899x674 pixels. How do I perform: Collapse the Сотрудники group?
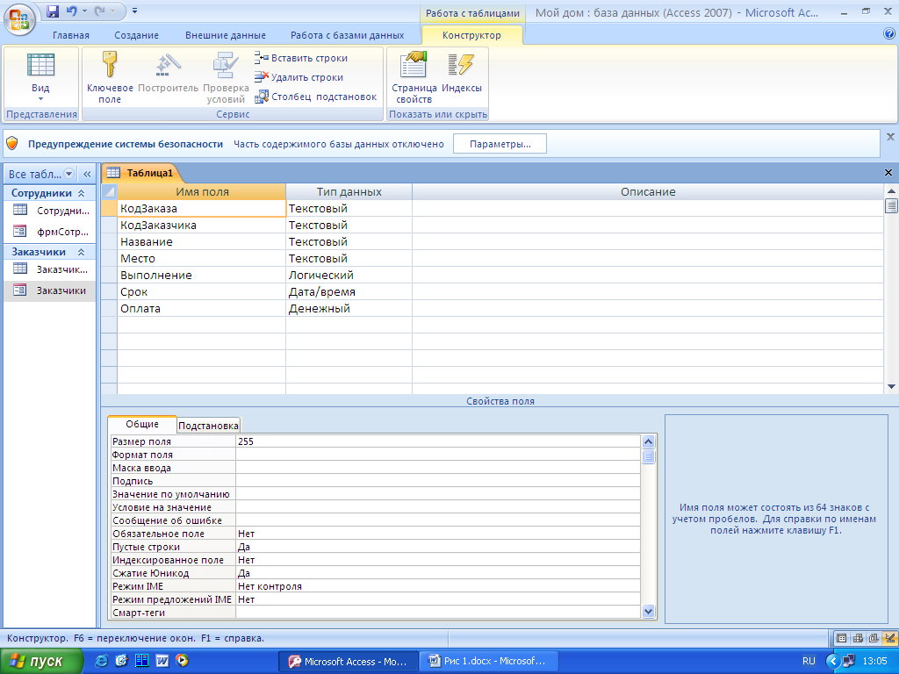coord(82,193)
